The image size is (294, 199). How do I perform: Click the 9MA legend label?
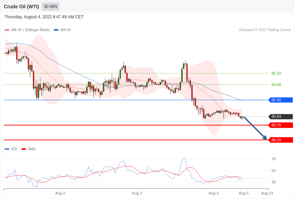[32, 149]
